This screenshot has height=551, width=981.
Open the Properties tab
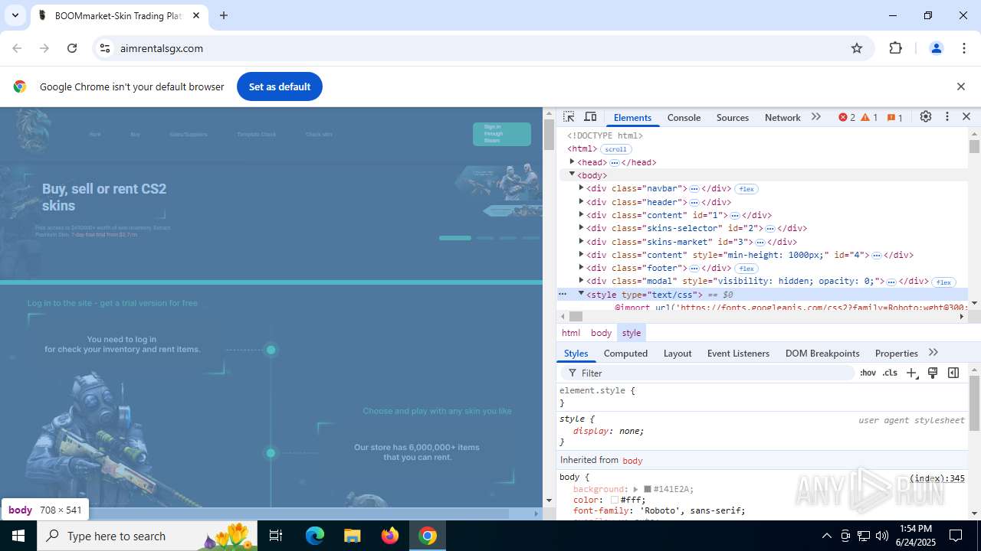pyautogui.click(x=897, y=353)
